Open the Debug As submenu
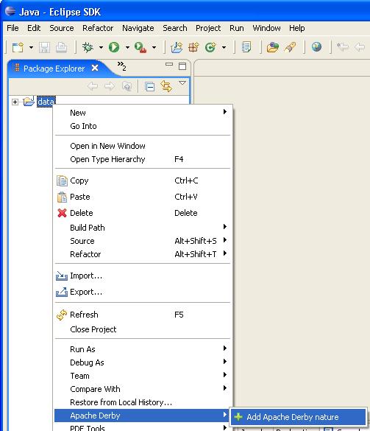The height and width of the screenshot is (431, 370). pos(143,362)
